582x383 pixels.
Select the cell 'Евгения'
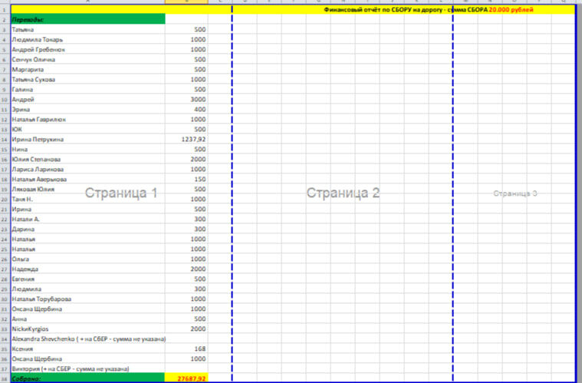(88, 279)
